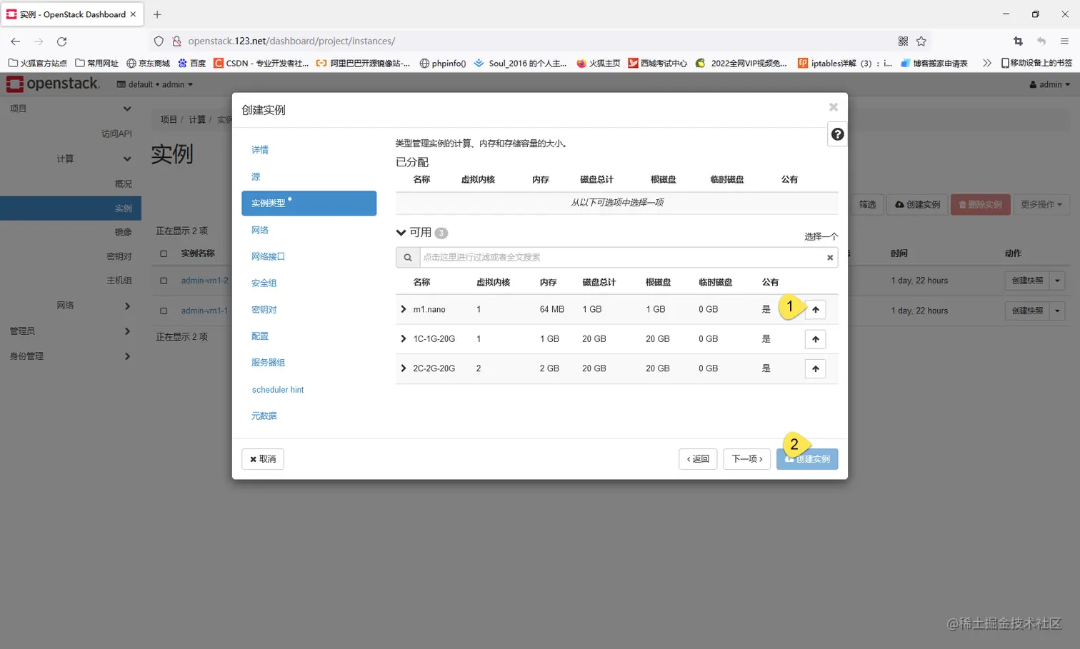
Task: Expand the m1.nano flavor details chevron
Action: [x=403, y=309]
